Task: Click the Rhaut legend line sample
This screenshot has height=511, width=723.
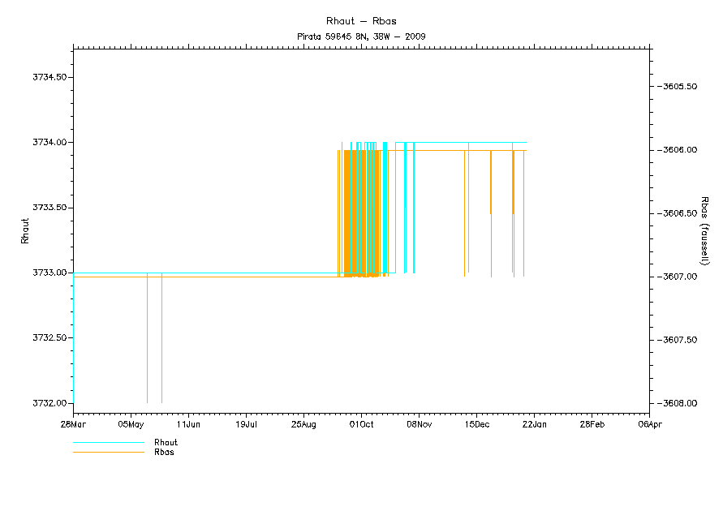Action: pyautogui.click(x=108, y=443)
